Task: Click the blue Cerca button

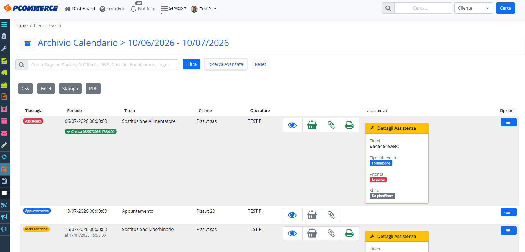Action: [505, 8]
